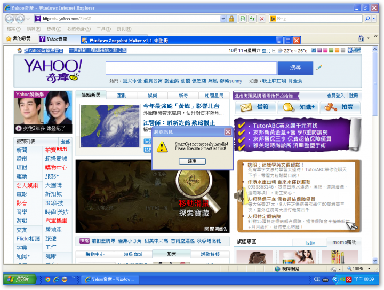
Task: Open the 台北 city weather dropdown
Action: tap(274, 51)
